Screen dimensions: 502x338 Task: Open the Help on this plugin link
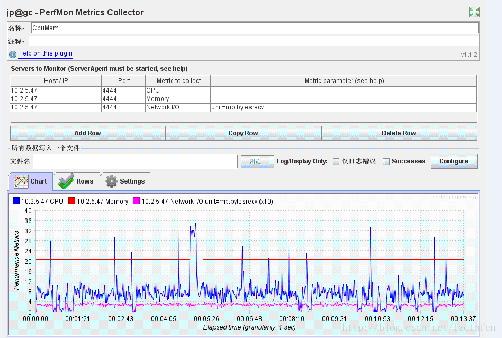point(45,53)
